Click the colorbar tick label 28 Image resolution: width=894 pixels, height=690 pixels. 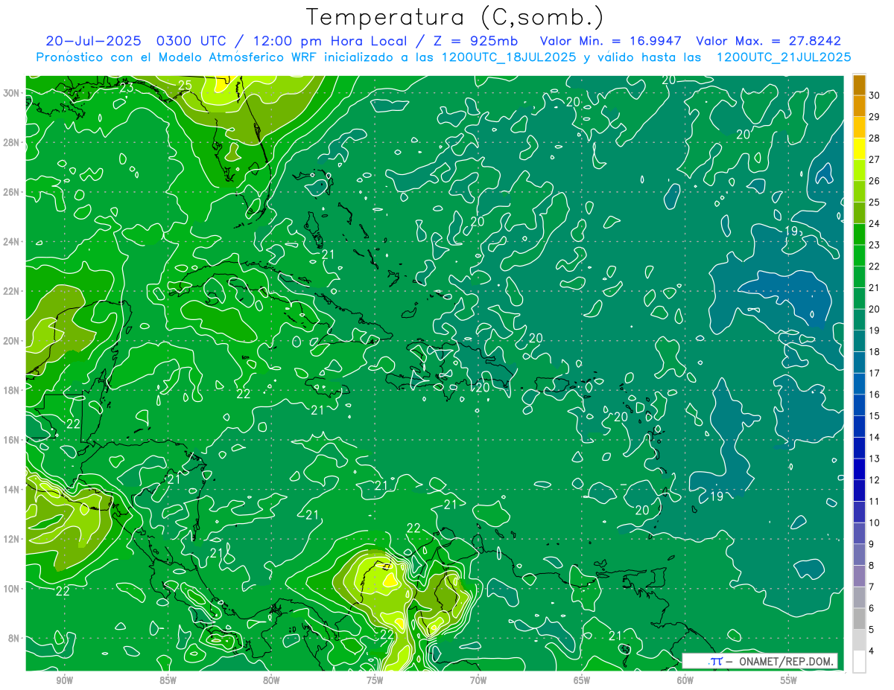[x=875, y=138]
